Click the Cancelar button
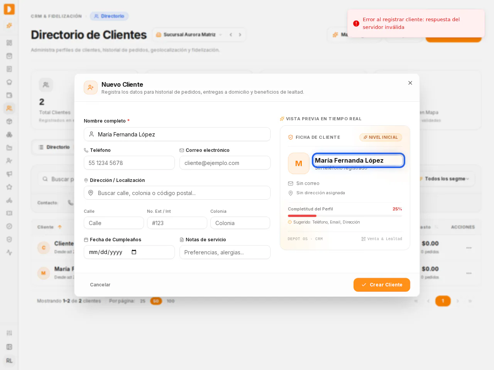 (100, 285)
